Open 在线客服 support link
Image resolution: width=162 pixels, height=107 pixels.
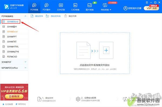8,104
